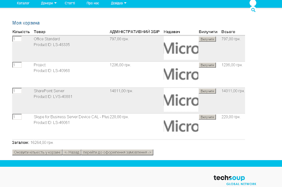This screenshot has height=187, width=282.
Task: Click the Всього column header
Action: coord(228,32)
